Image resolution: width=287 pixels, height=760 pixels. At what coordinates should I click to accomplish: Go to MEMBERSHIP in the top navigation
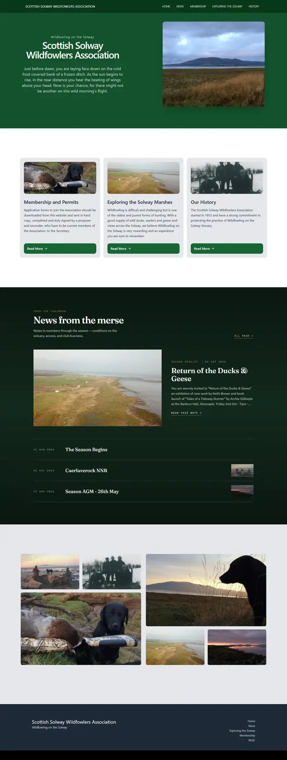(x=198, y=6)
